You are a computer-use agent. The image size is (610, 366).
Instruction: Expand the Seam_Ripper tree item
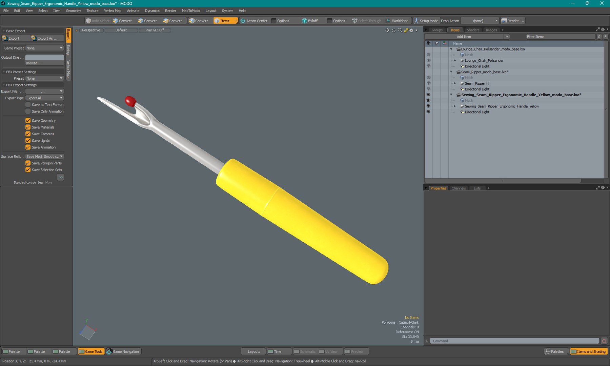pos(455,83)
